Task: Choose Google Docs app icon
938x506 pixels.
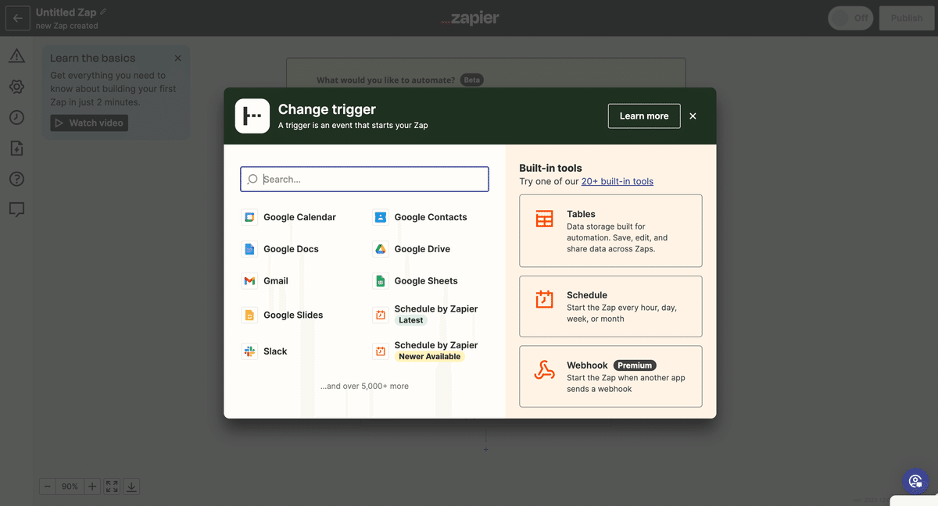Action: 249,249
